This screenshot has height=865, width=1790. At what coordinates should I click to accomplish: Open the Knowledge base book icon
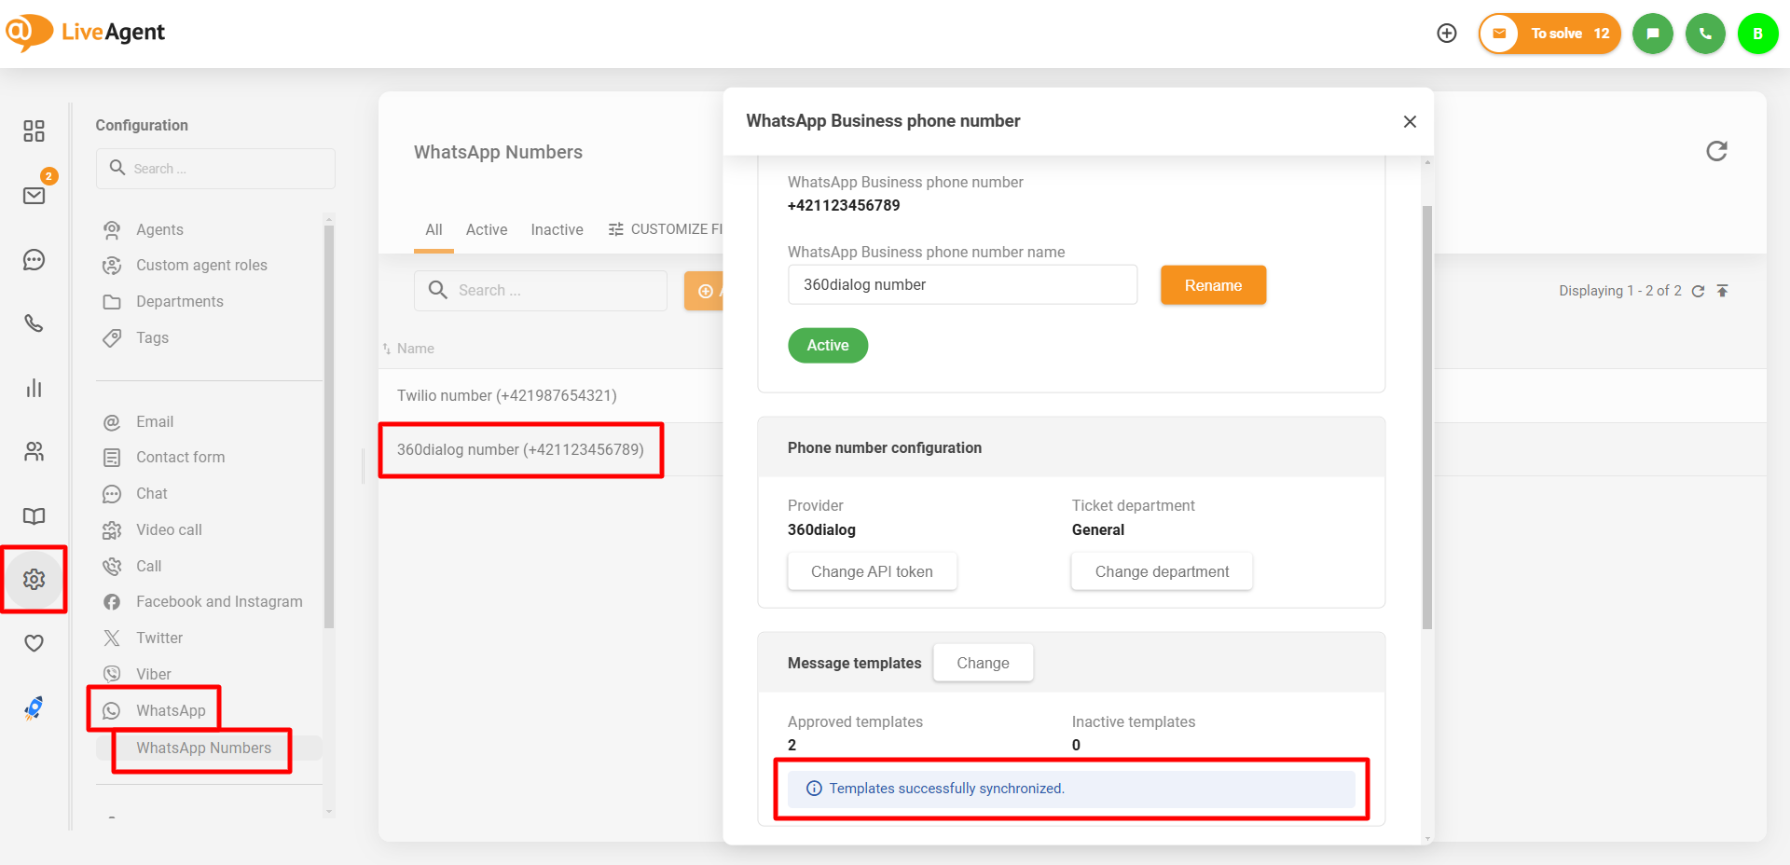click(34, 516)
